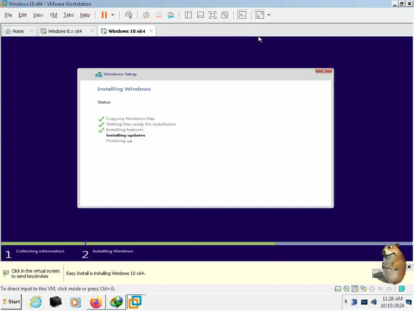Click the floppy drive status icon
Viewport: 414px width, 311px height.
355,289
